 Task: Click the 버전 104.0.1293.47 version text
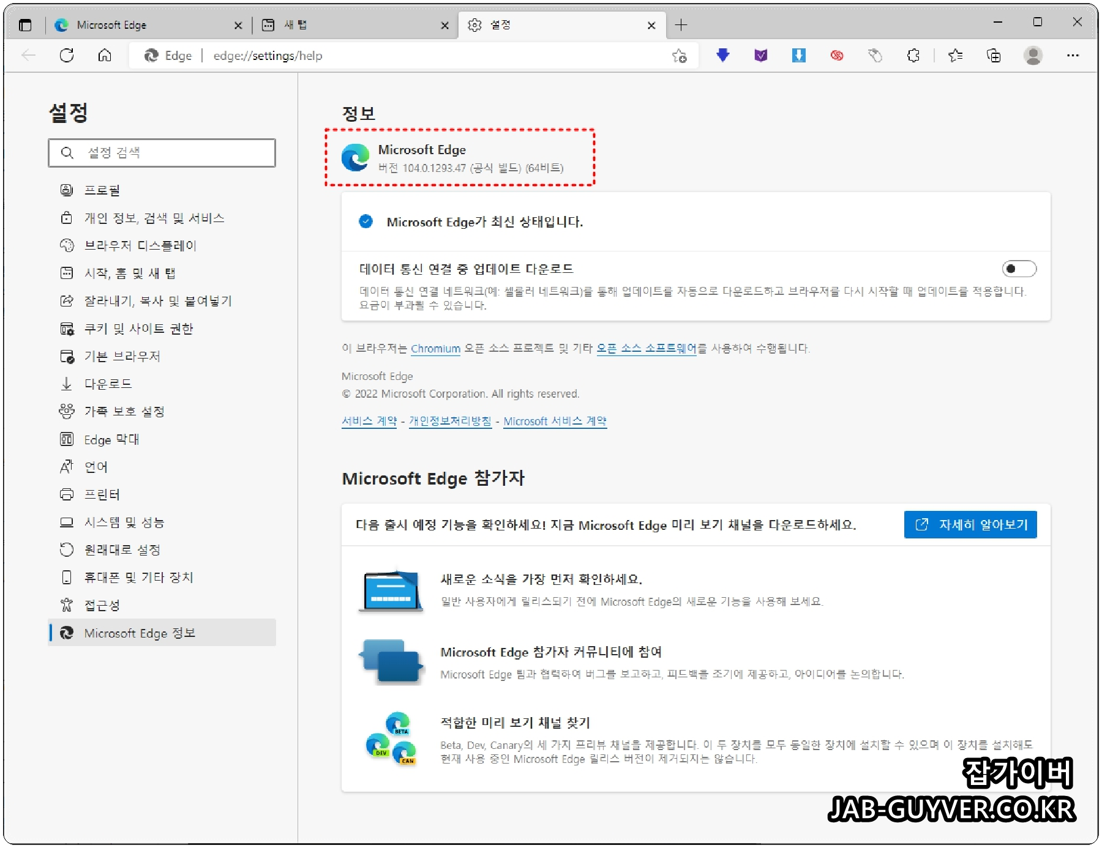coord(471,168)
